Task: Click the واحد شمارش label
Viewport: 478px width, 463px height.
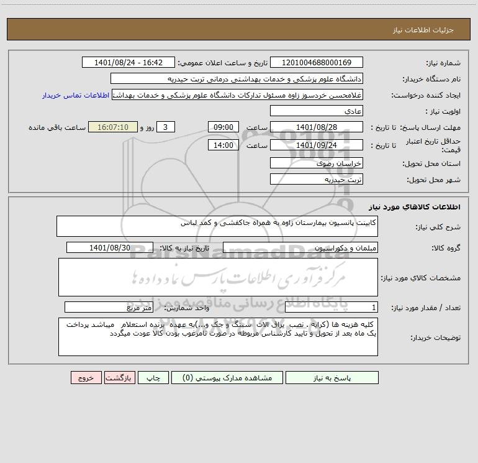Action: (187, 308)
